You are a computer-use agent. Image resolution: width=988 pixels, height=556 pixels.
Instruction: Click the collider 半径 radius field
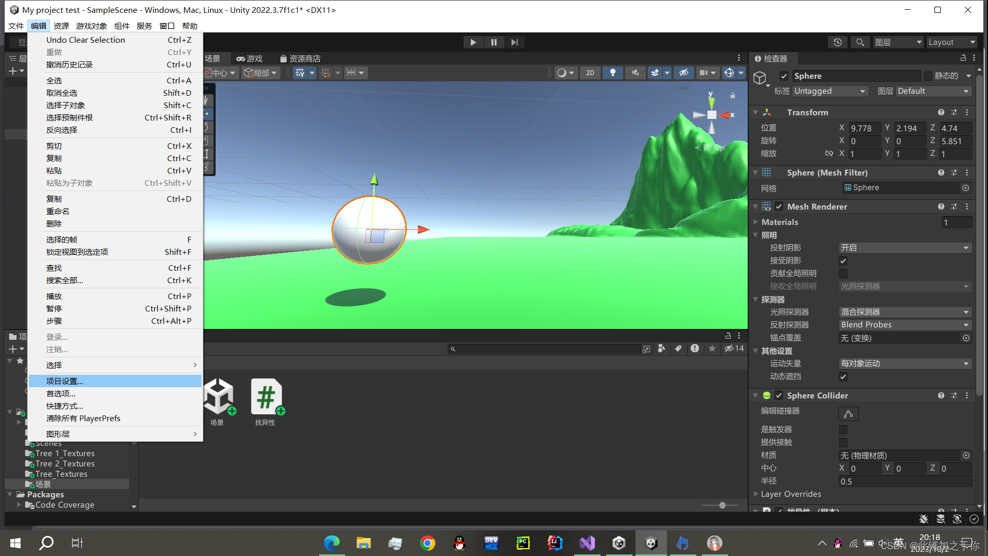pyautogui.click(x=905, y=481)
